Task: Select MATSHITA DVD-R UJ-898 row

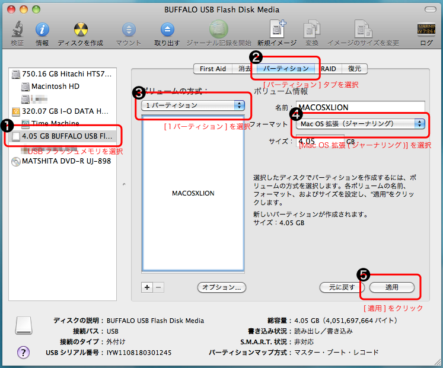Action: click(x=62, y=161)
